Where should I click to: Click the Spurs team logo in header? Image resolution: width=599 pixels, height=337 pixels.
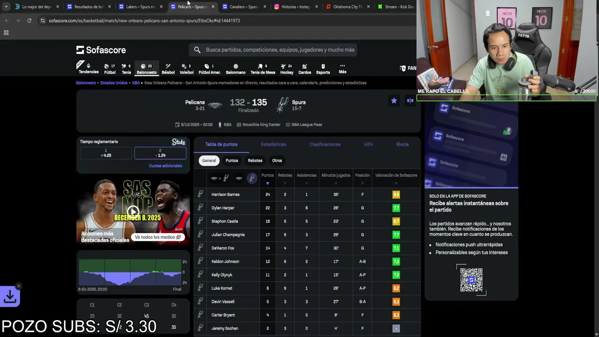click(x=282, y=105)
